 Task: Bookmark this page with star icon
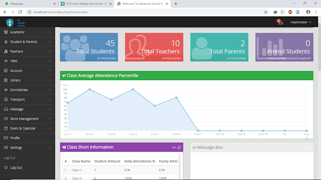click(266, 12)
